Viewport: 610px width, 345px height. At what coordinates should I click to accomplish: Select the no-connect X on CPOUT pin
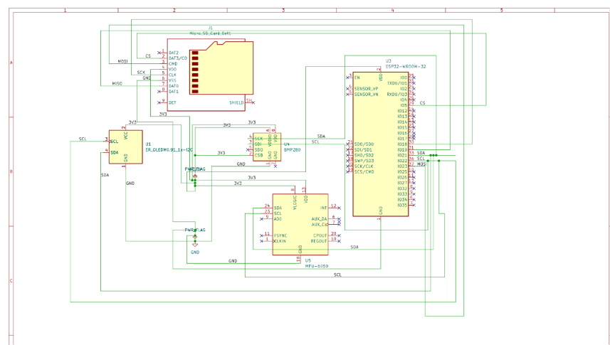click(x=340, y=235)
